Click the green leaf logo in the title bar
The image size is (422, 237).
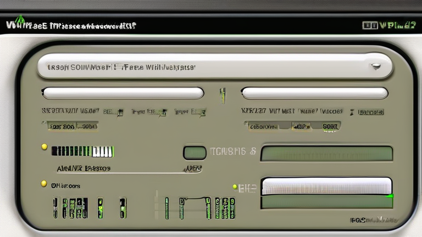click(19, 20)
